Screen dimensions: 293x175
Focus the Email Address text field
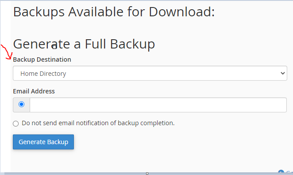tap(158, 105)
